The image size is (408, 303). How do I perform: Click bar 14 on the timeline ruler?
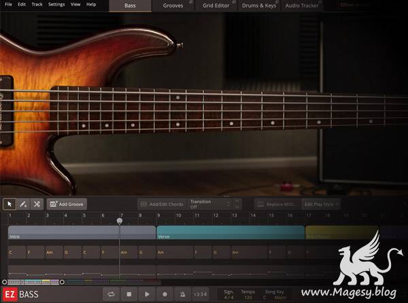coord(253,215)
